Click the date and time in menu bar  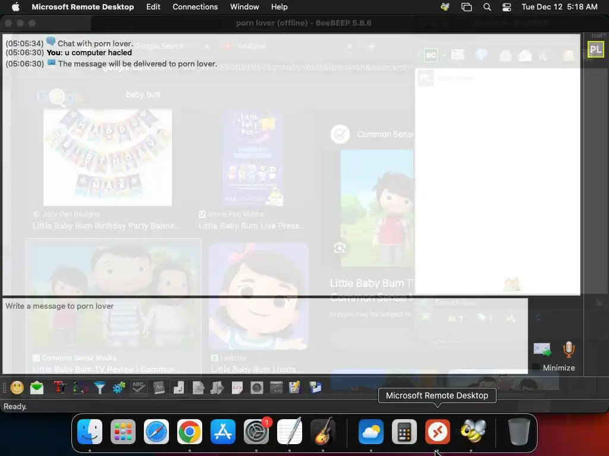click(559, 7)
